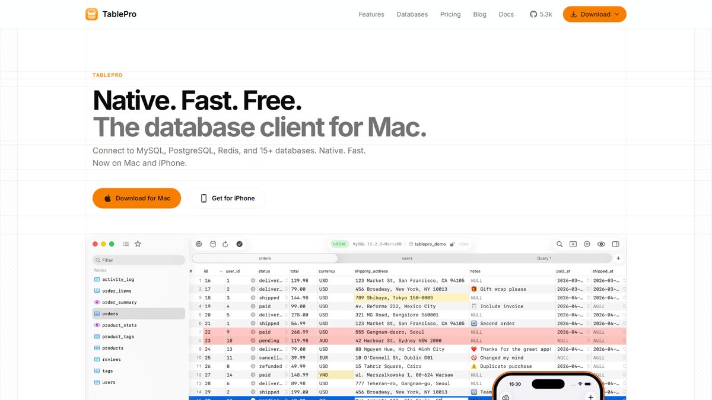Click the shipping_address column header

pyautogui.click(x=371, y=271)
